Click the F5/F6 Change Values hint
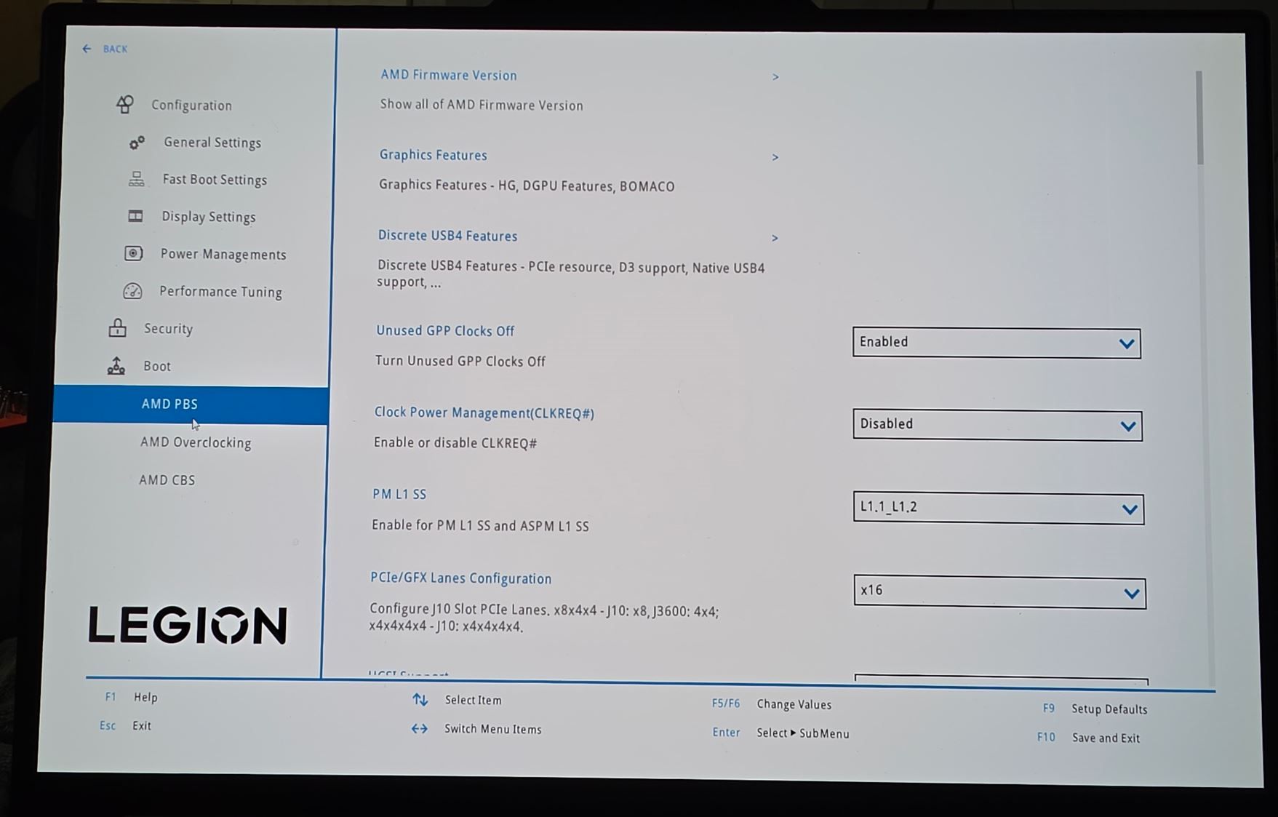The image size is (1278, 817). point(772,704)
